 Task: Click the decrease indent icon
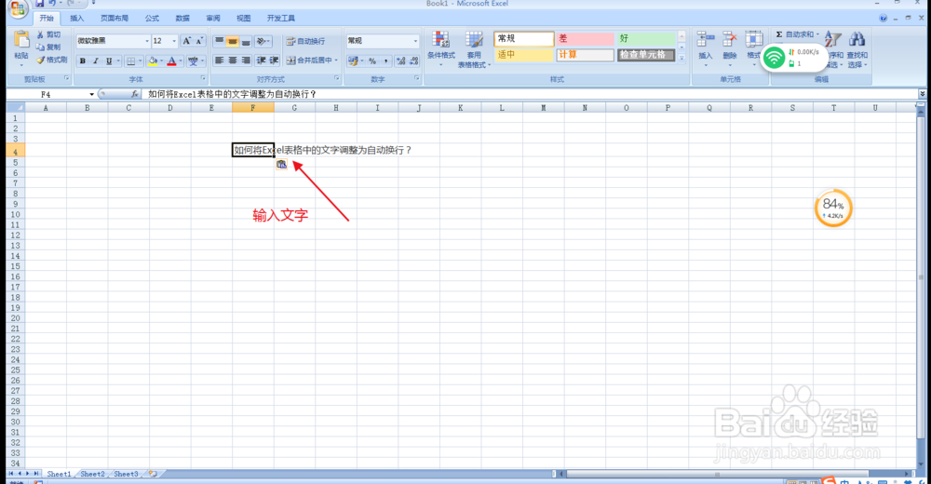coord(261,60)
